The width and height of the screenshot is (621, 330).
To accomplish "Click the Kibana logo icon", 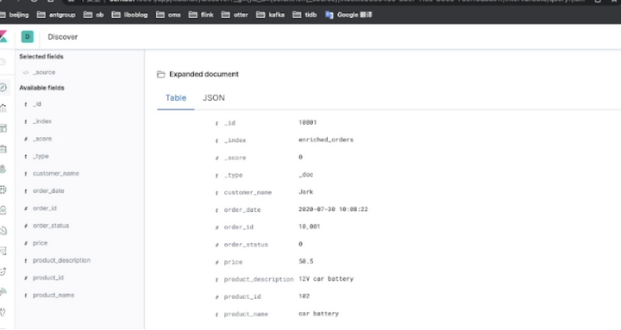I will pyautogui.click(x=3, y=37).
